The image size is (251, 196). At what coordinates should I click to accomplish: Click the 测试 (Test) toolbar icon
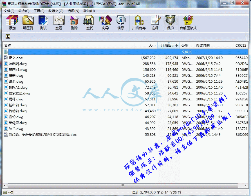click(43, 21)
